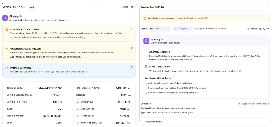Click the Reassign vehicle link
The image size is (273, 127).
tap(246, 104)
